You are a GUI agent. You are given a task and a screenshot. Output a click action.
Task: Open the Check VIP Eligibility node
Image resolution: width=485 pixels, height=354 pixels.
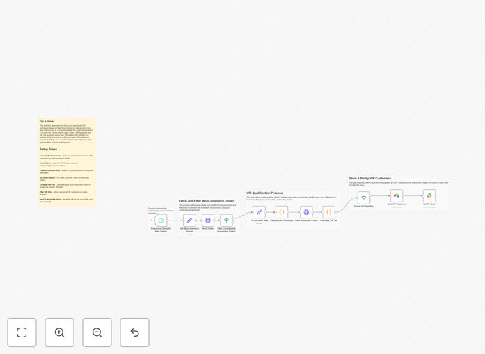click(x=364, y=198)
